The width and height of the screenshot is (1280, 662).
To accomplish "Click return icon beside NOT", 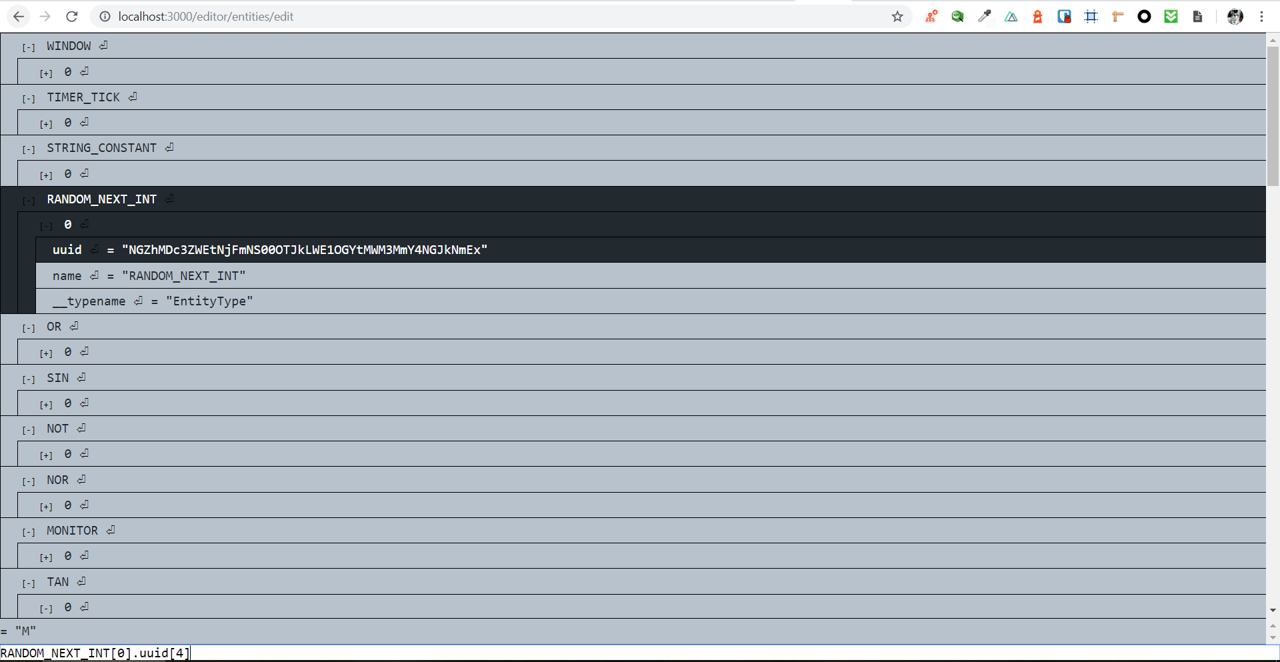I will (81, 428).
